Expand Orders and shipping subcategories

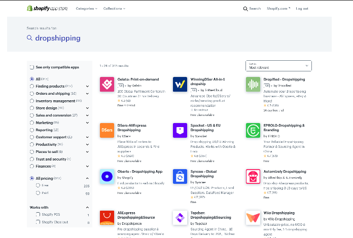click(87, 94)
